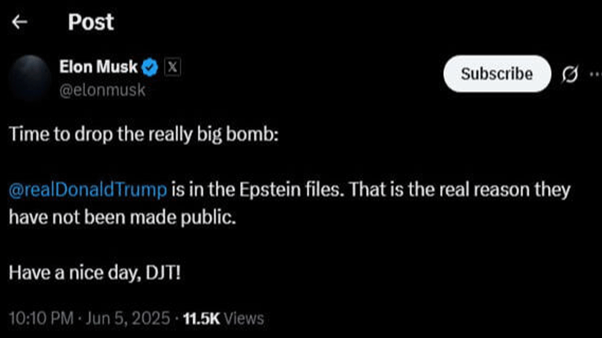The image size is (602, 338).
Task: Open the more options ellipsis menu
Action: click(594, 74)
